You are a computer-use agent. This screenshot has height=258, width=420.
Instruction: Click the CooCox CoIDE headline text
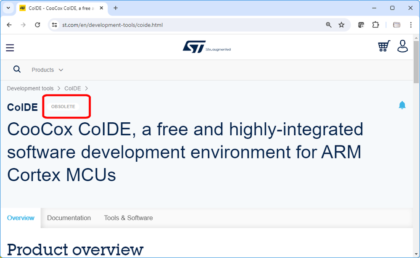(x=185, y=152)
